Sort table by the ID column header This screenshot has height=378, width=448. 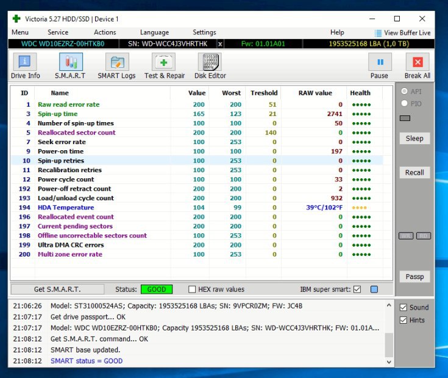(x=24, y=93)
